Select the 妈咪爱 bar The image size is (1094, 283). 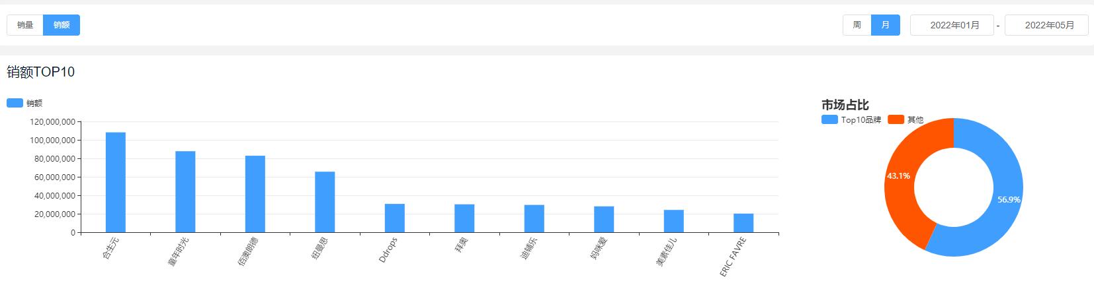[604, 219]
